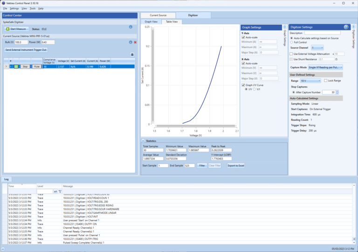Screen dimensions: 358x252
Task: Click the Export to Excel button
Action: (236, 165)
